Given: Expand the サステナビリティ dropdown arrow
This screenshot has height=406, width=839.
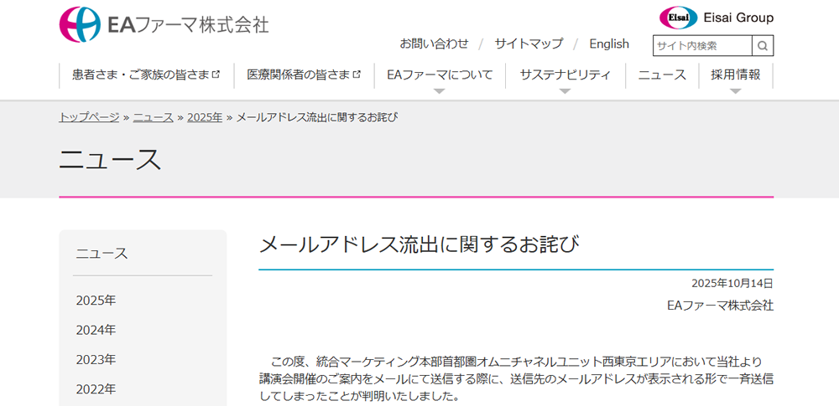Looking at the screenshot, I should tap(565, 90).
